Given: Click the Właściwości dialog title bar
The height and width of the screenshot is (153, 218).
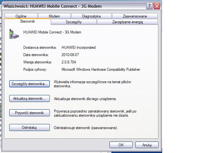Looking at the screenshot, I should [x=73, y=6].
